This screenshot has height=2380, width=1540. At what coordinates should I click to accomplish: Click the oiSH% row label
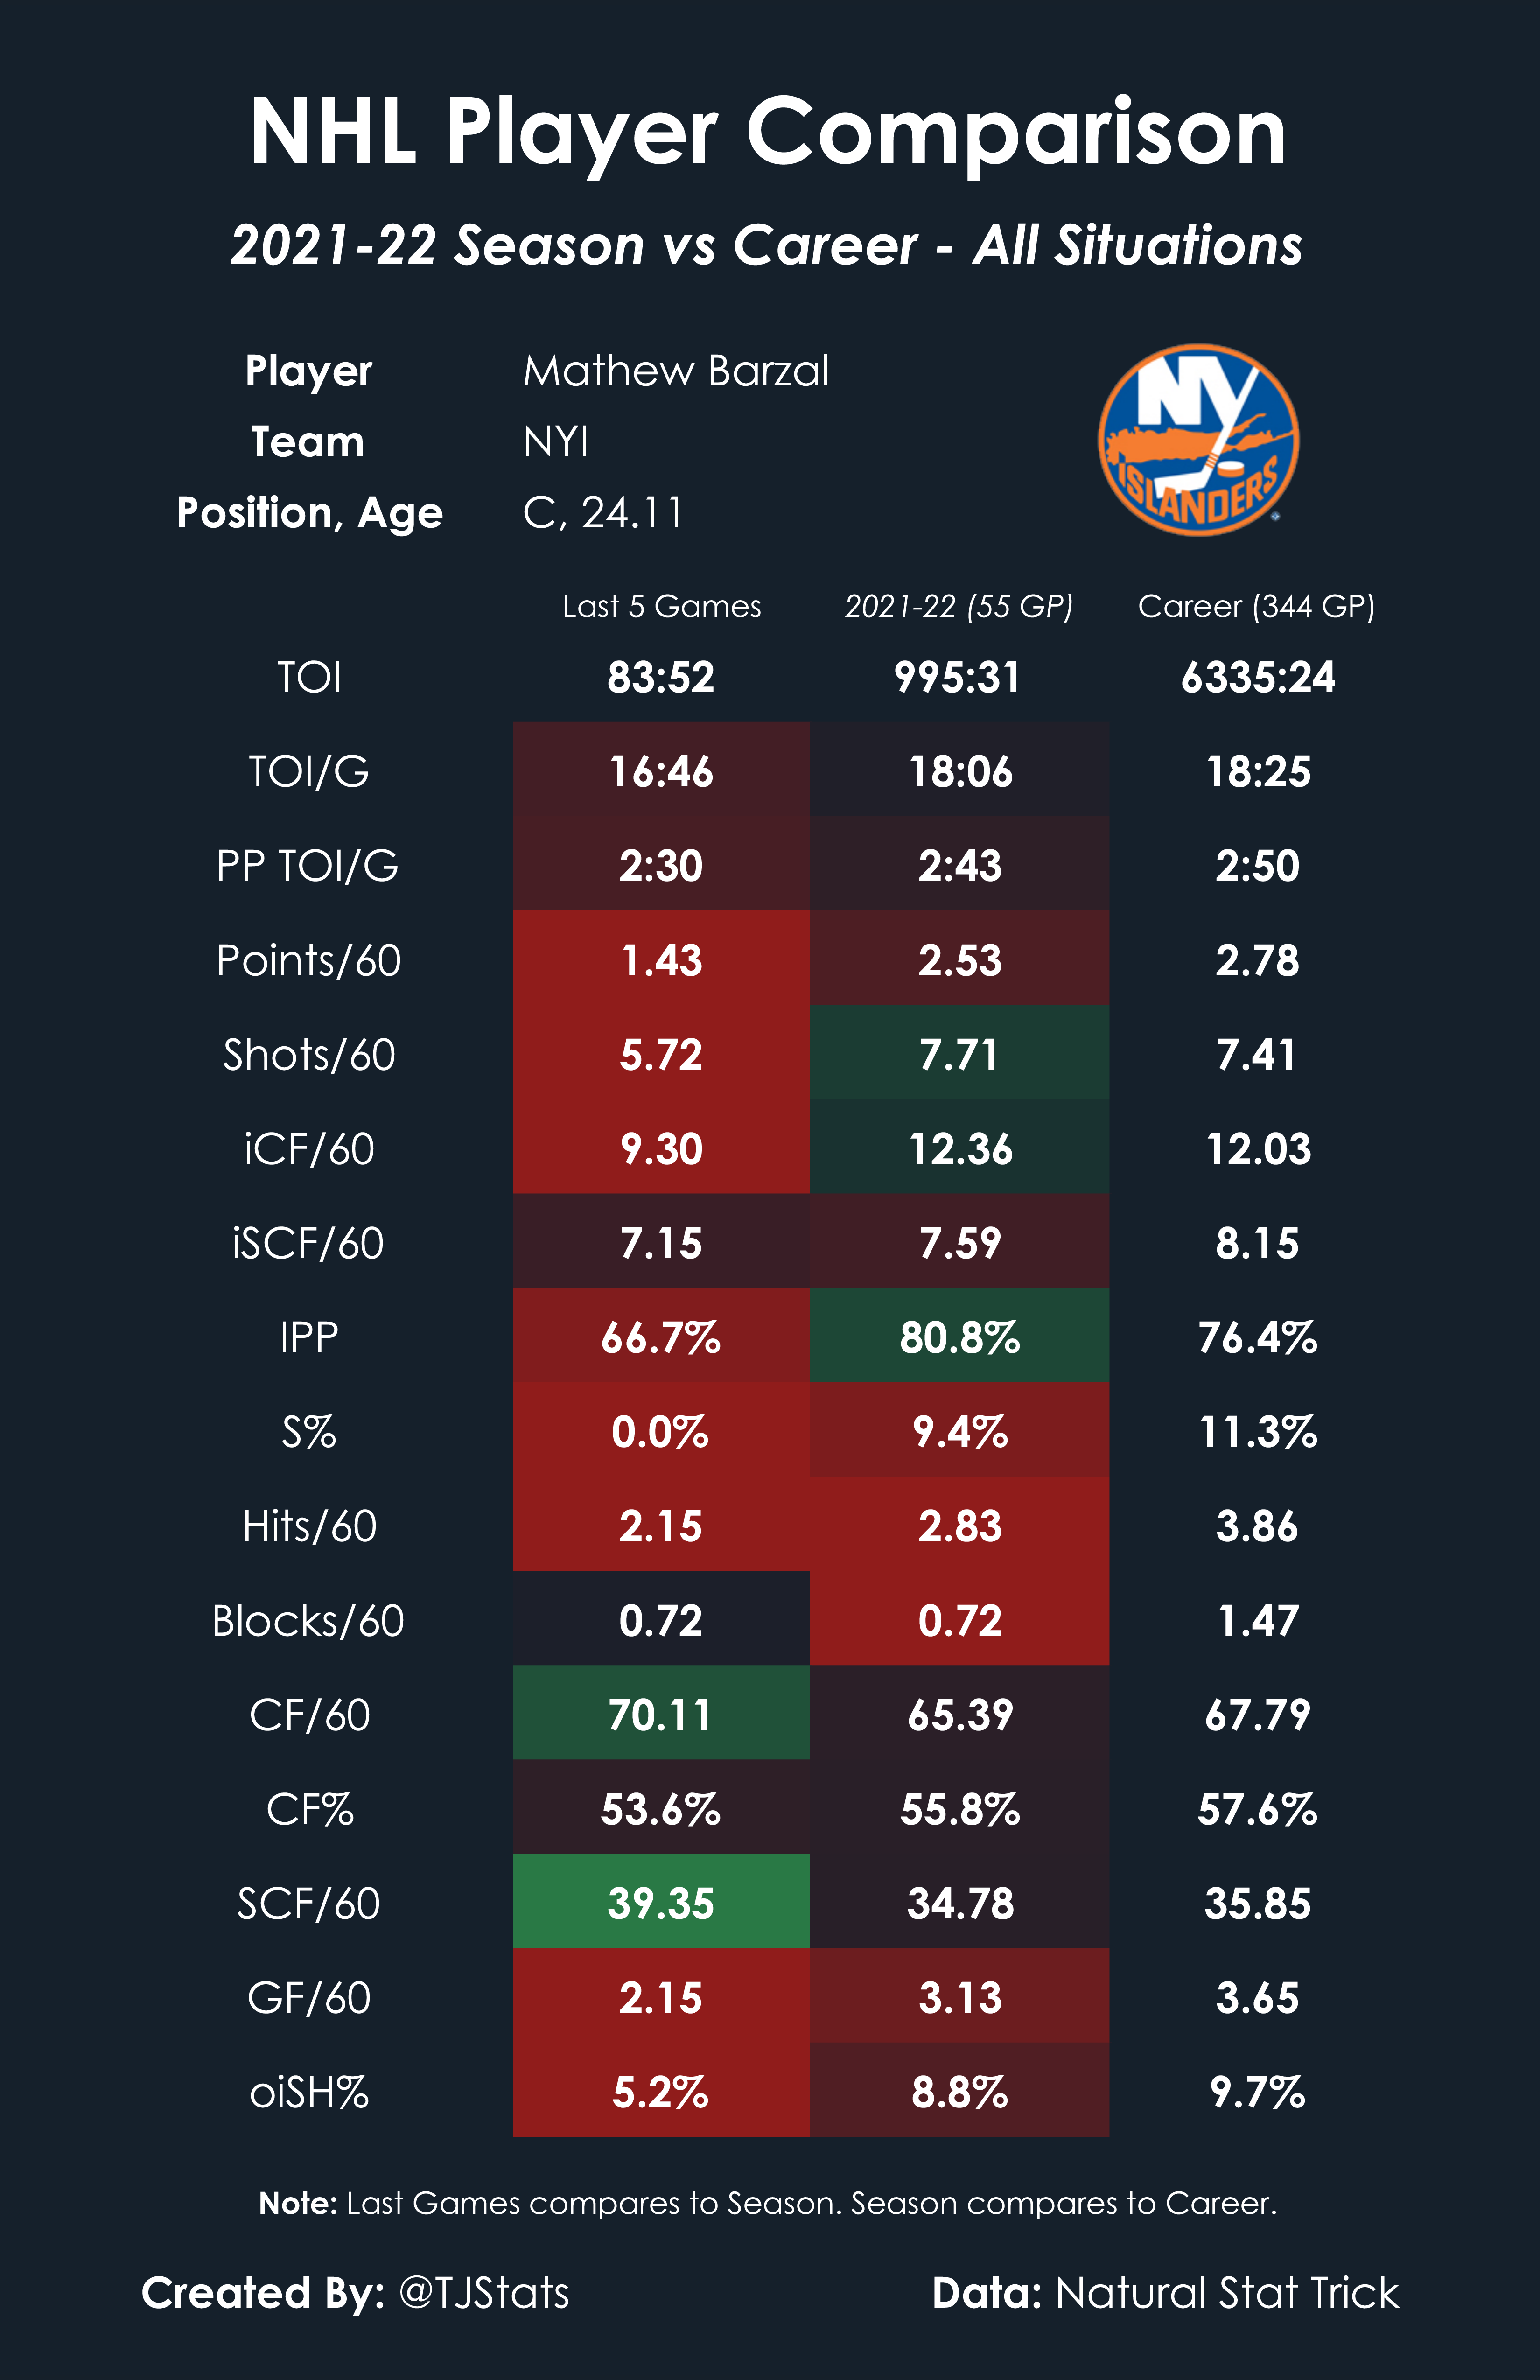(309, 2092)
